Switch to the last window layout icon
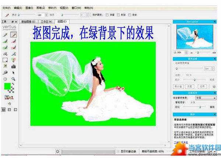 pos(15,110)
